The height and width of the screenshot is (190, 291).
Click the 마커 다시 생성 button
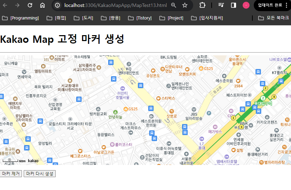(40, 174)
